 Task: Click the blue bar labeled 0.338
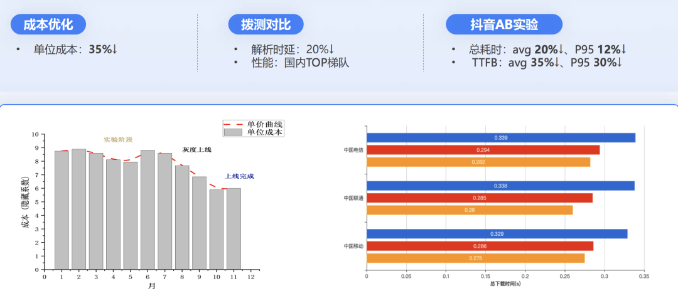coord(501,186)
